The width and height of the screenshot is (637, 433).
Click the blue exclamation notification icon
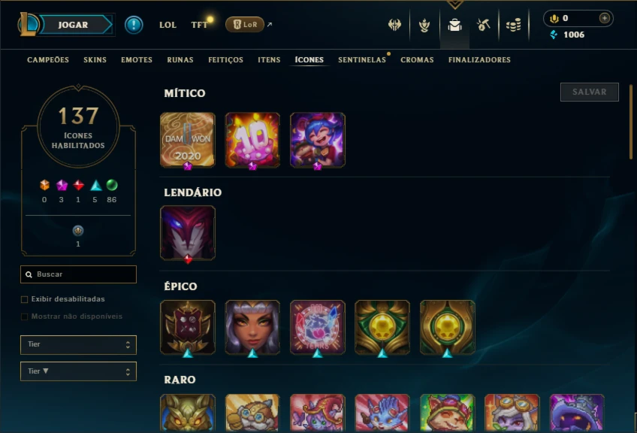pos(134,25)
